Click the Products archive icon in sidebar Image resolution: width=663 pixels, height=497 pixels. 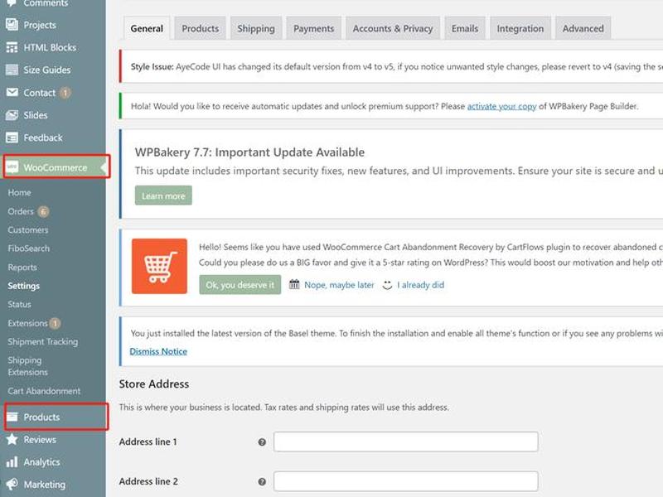[12, 417]
